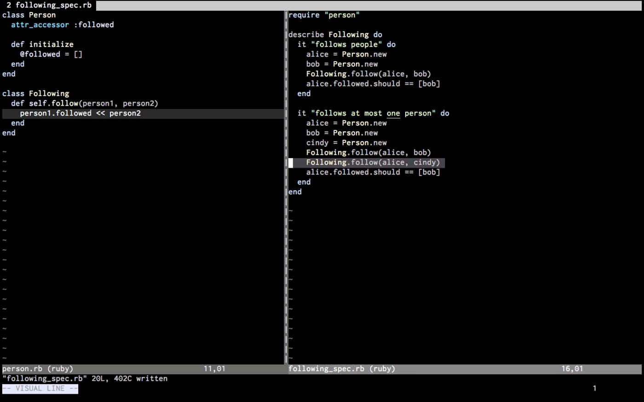Click the 'class Following' definition line
The width and height of the screenshot is (644, 402).
tap(36, 94)
